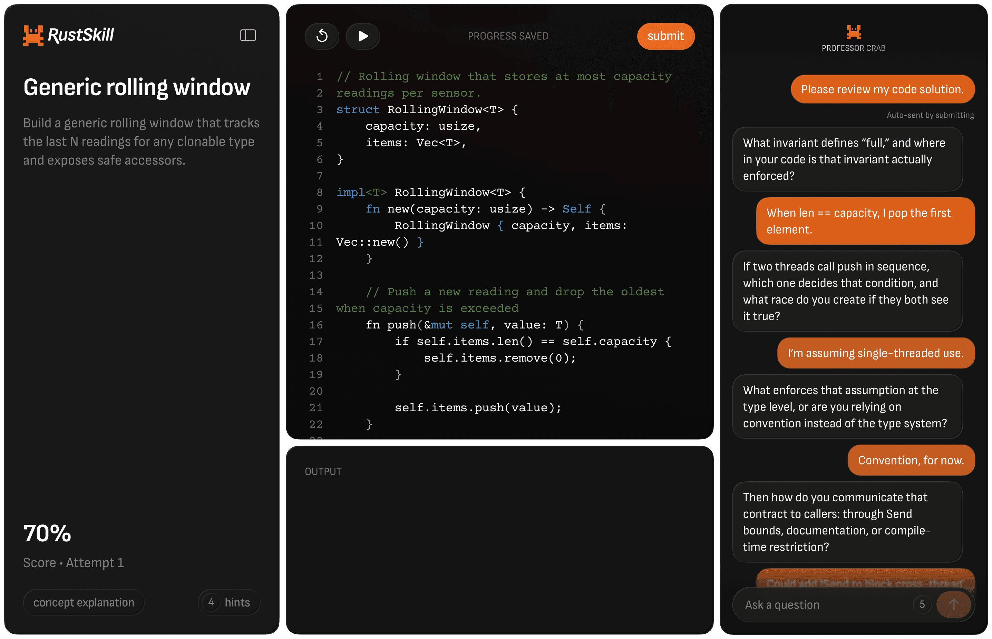The image size is (992, 639).
Task: Click the remaining questions counter badge
Action: (922, 604)
